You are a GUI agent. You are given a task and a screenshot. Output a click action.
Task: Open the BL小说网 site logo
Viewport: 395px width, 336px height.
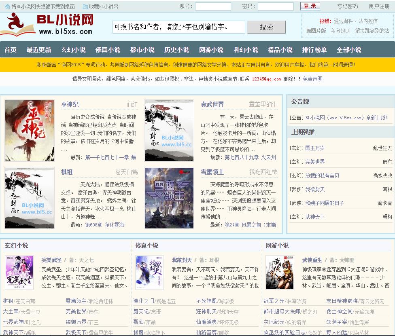point(47,24)
